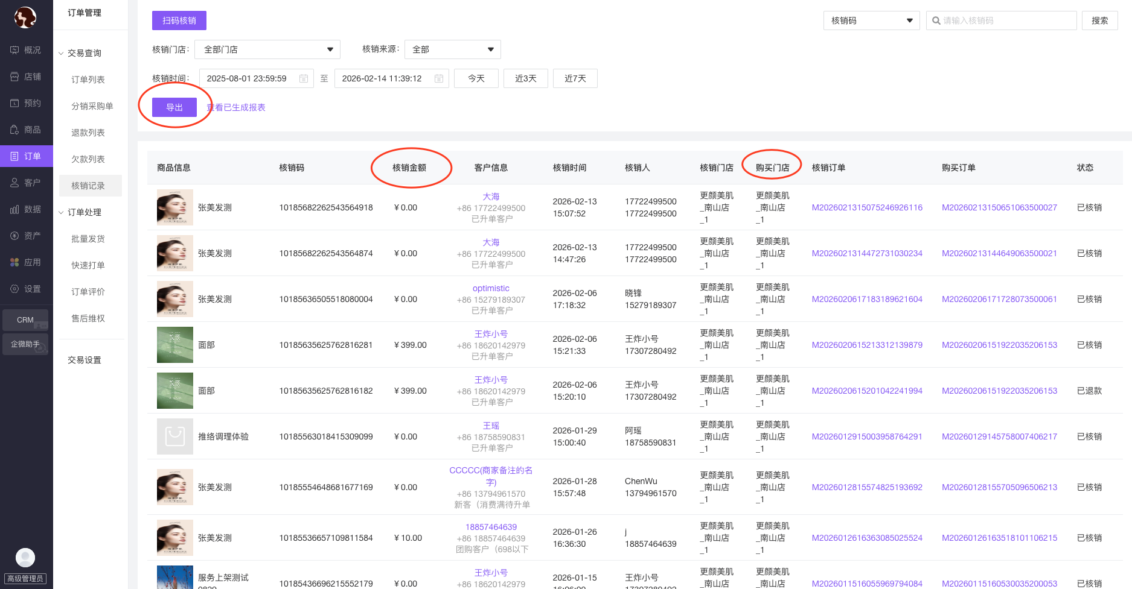Click the Overview (概况) sidebar icon

point(14,50)
